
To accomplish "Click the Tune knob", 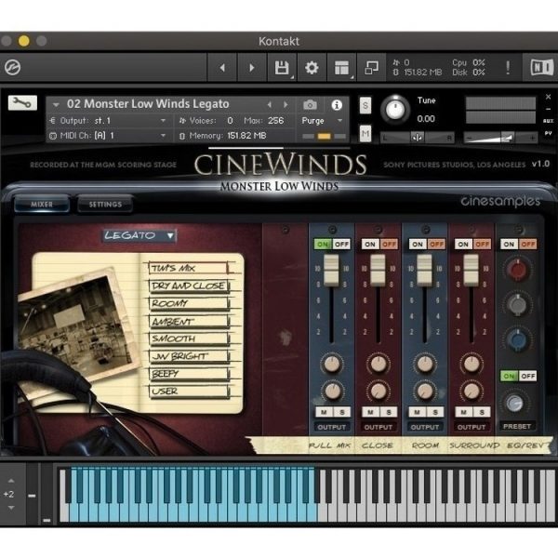I will click(x=395, y=109).
